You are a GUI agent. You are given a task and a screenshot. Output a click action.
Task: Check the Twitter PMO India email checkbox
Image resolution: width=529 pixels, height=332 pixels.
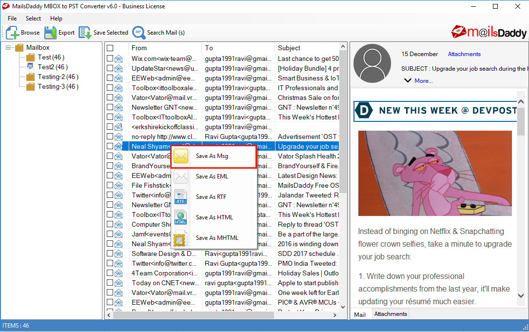coord(110,263)
